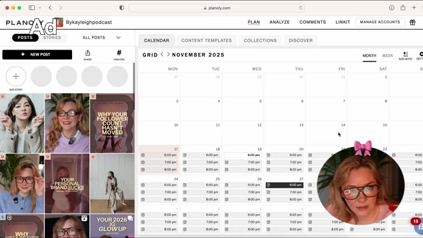Click the Grid label heading

150,55
